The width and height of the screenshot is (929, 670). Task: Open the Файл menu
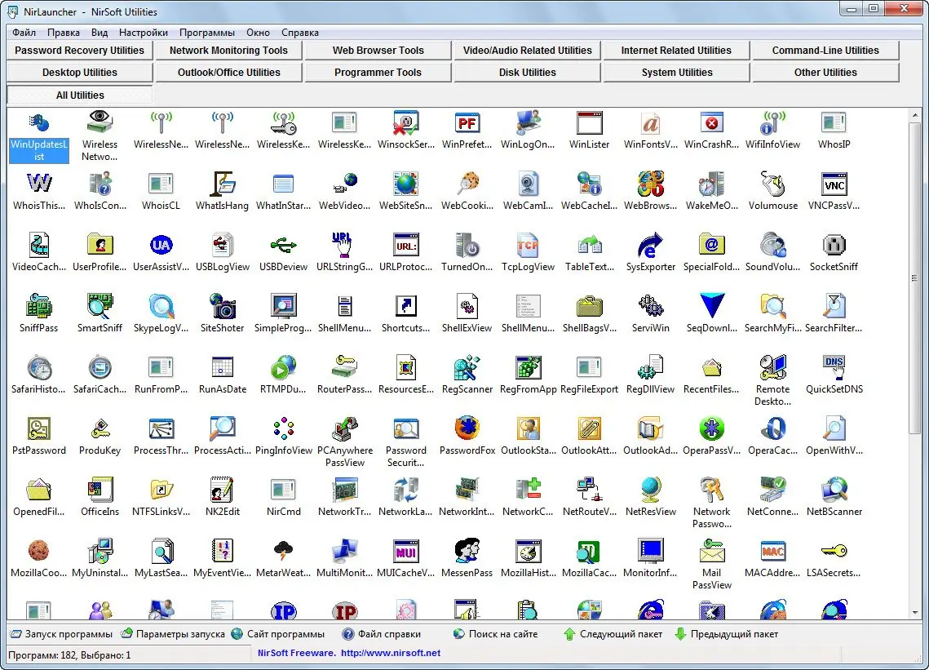pyautogui.click(x=24, y=33)
